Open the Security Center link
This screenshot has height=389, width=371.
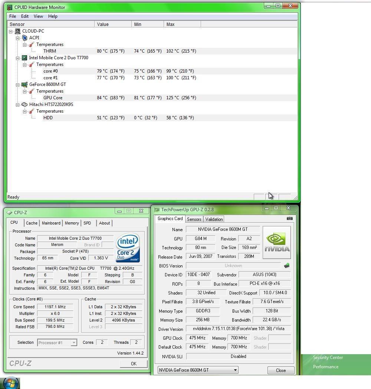[328, 358]
